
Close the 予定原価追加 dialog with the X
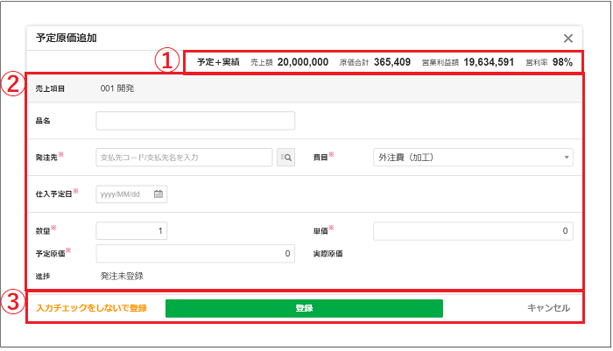point(568,39)
